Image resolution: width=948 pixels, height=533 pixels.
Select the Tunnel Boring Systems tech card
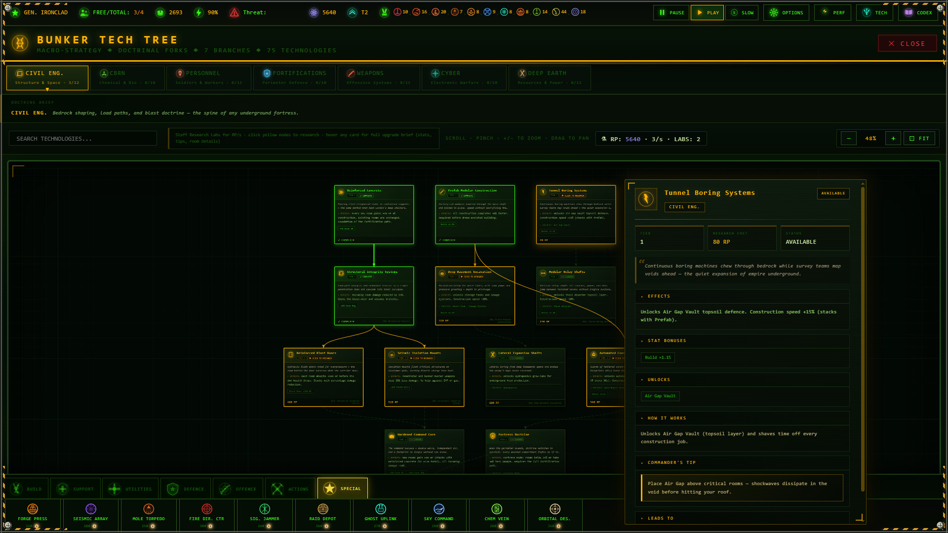[576, 215]
